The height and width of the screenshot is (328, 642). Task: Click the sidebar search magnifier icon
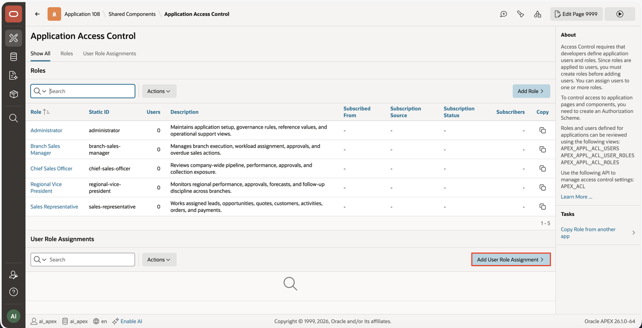[x=14, y=118]
